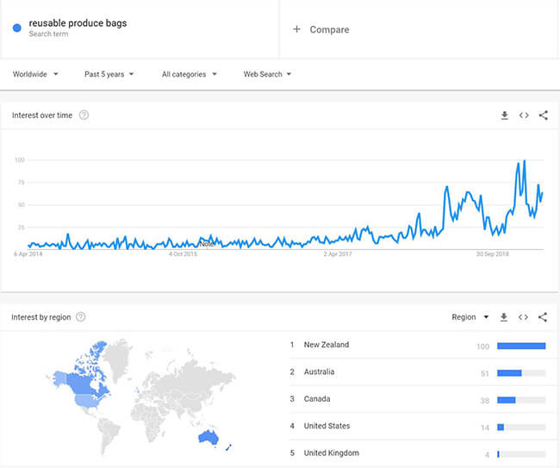Click the blue search term color dot
560x468 pixels.
pos(16,28)
